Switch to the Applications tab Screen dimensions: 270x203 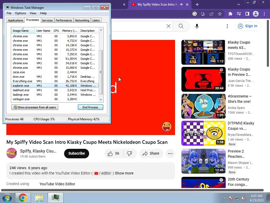tap(16, 20)
